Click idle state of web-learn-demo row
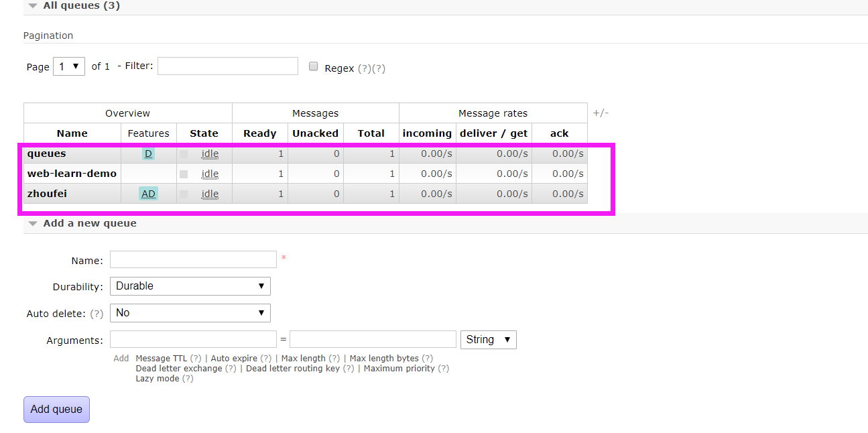The width and height of the screenshot is (868, 433). [x=210, y=174]
